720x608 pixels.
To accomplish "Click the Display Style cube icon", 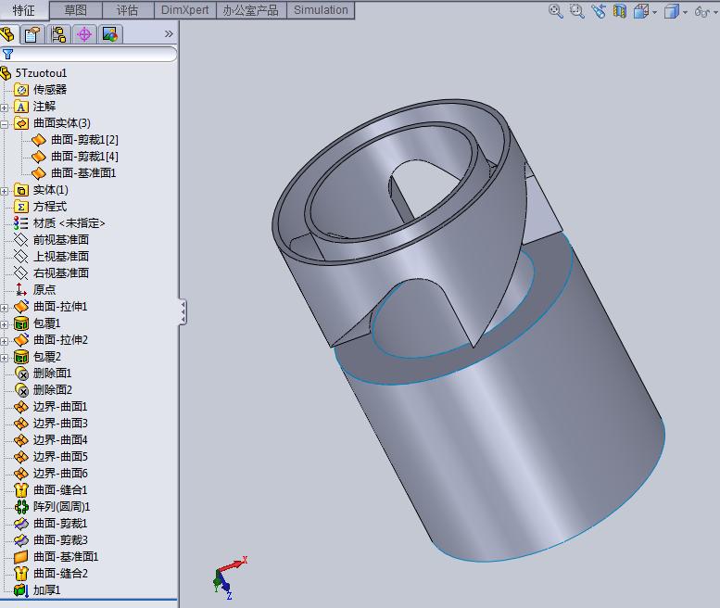I will [x=672, y=11].
